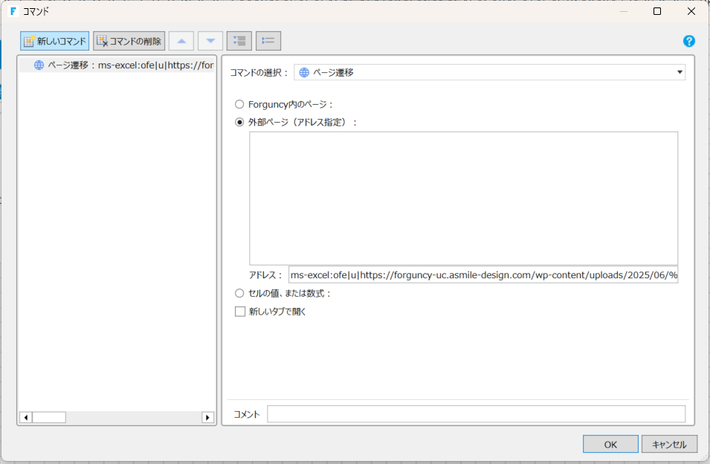Image resolution: width=710 pixels, height=464 pixels.
Task: Click in the アドレス input field
Action: [x=483, y=274]
